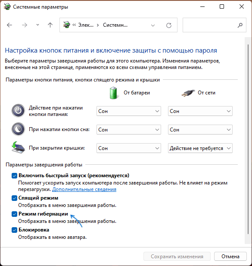Click 'Отображать в меню аватара.' description
Image resolution: width=252 pixels, height=266 pixels.
click(53, 237)
